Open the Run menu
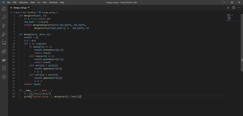 (45, 2)
